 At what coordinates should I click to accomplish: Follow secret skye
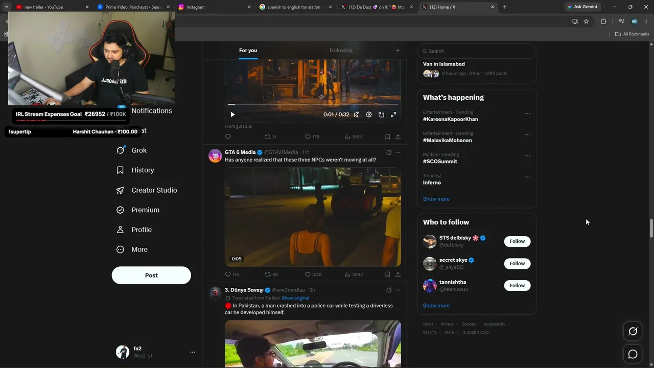tap(517, 263)
